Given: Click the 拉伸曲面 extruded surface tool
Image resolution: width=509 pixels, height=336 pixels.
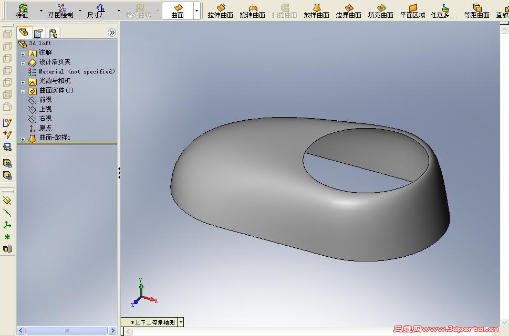Looking at the screenshot, I should click(221, 10).
